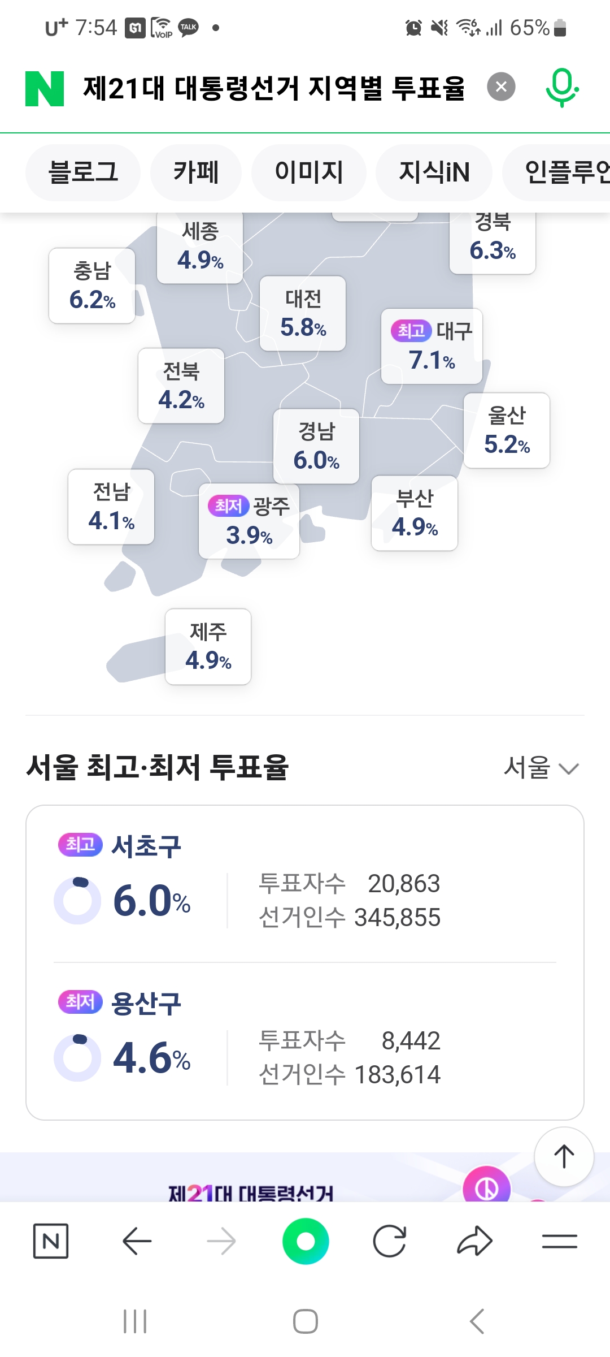Tap the green Naver N logo
The image size is (610, 1357).
tap(45, 88)
